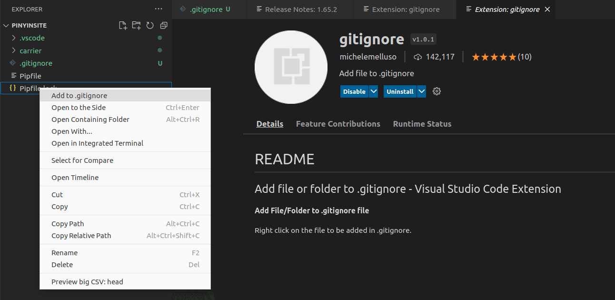Image resolution: width=615 pixels, height=300 pixels.
Task: Click the Pipfile file icon in explorer
Action: [13, 76]
